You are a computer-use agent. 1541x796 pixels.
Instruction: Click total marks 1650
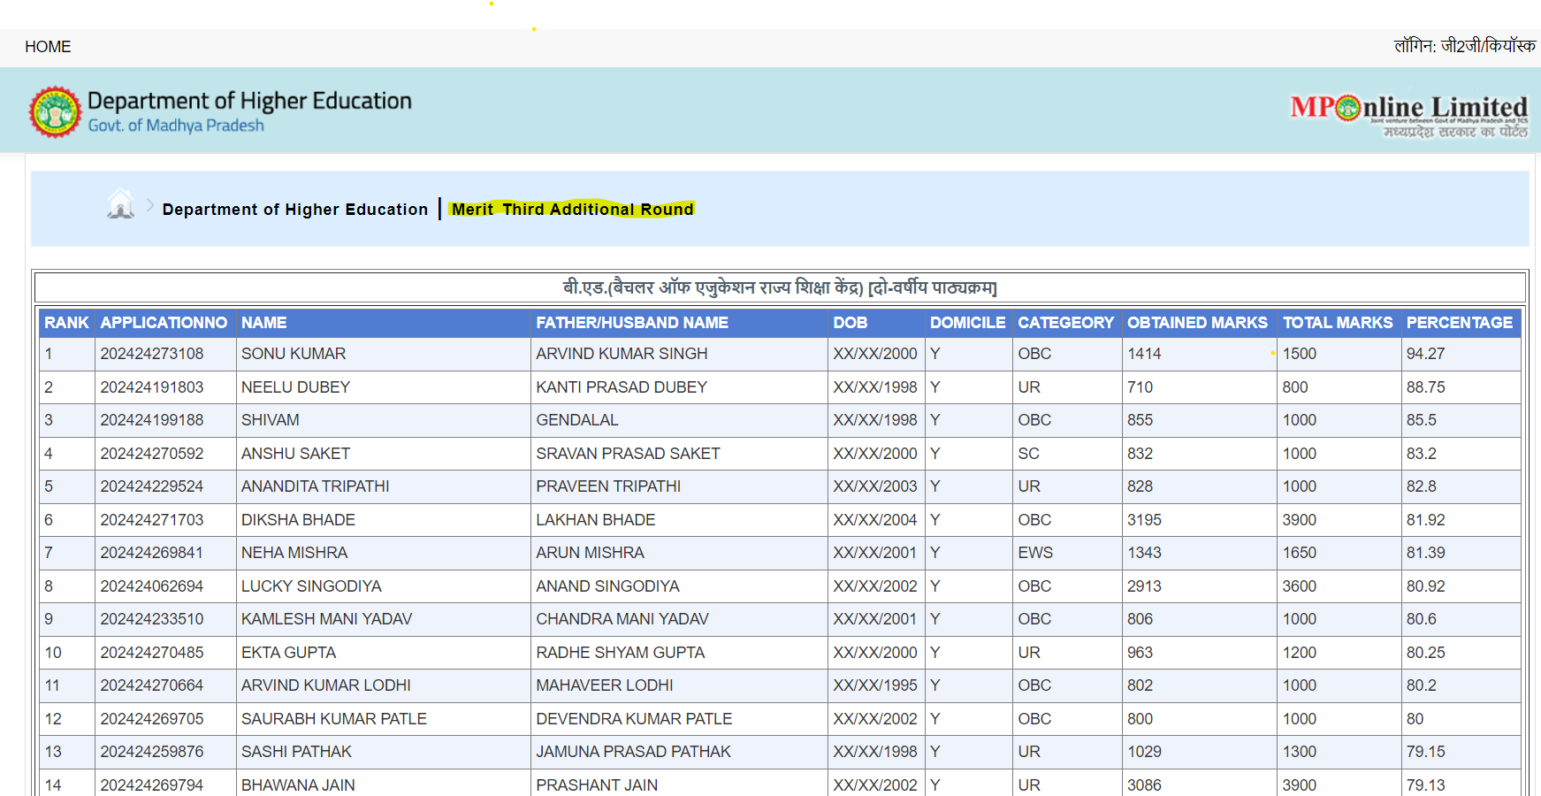1300,553
